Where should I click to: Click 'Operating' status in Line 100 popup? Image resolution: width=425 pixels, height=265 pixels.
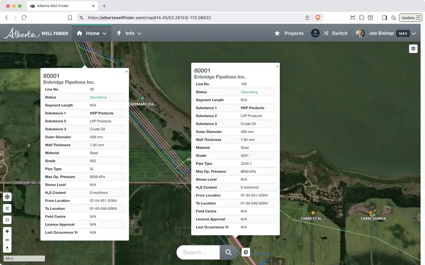[x=249, y=92]
